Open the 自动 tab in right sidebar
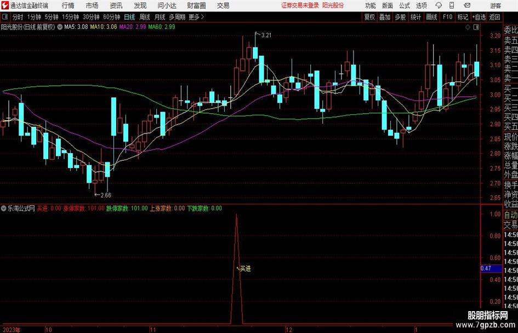518x333 pixels. pyautogui.click(x=511, y=215)
